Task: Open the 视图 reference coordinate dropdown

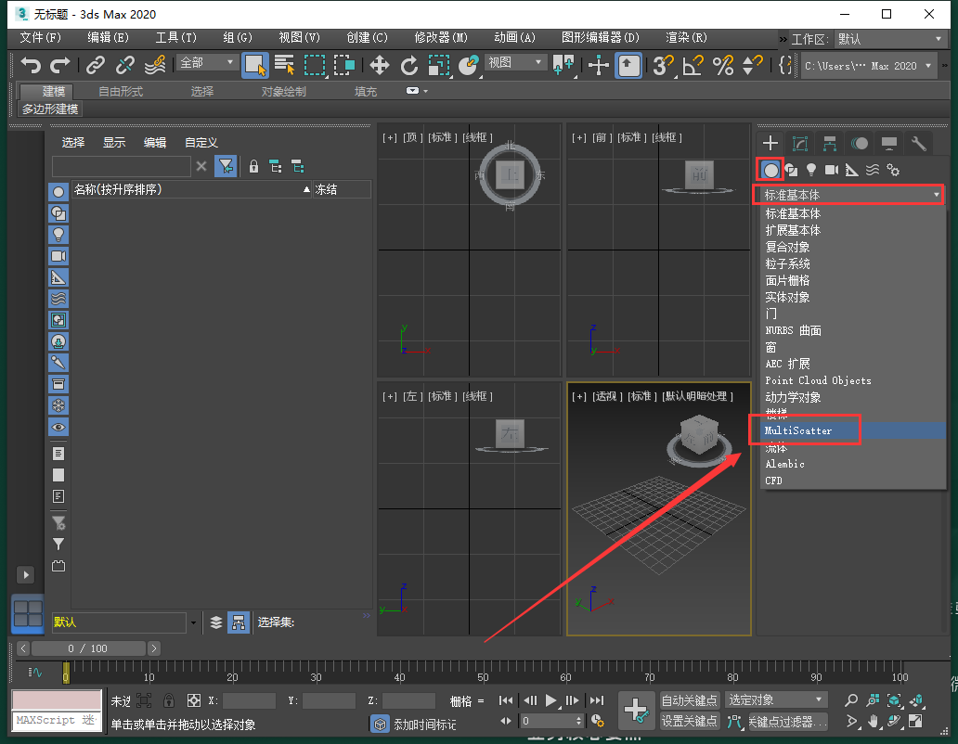Action: [515, 62]
